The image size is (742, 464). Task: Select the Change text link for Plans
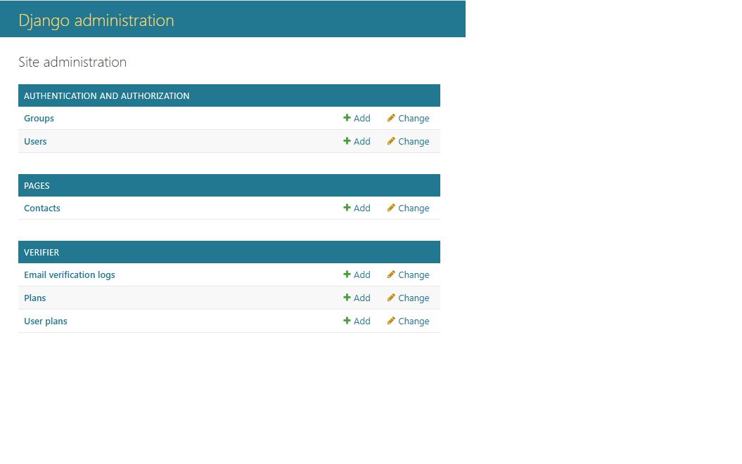(414, 298)
